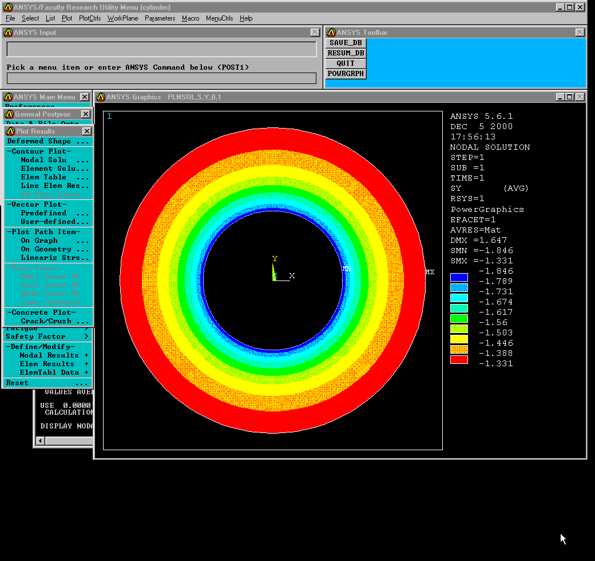Open the Plot menu
The width and height of the screenshot is (595, 561).
[x=67, y=18]
